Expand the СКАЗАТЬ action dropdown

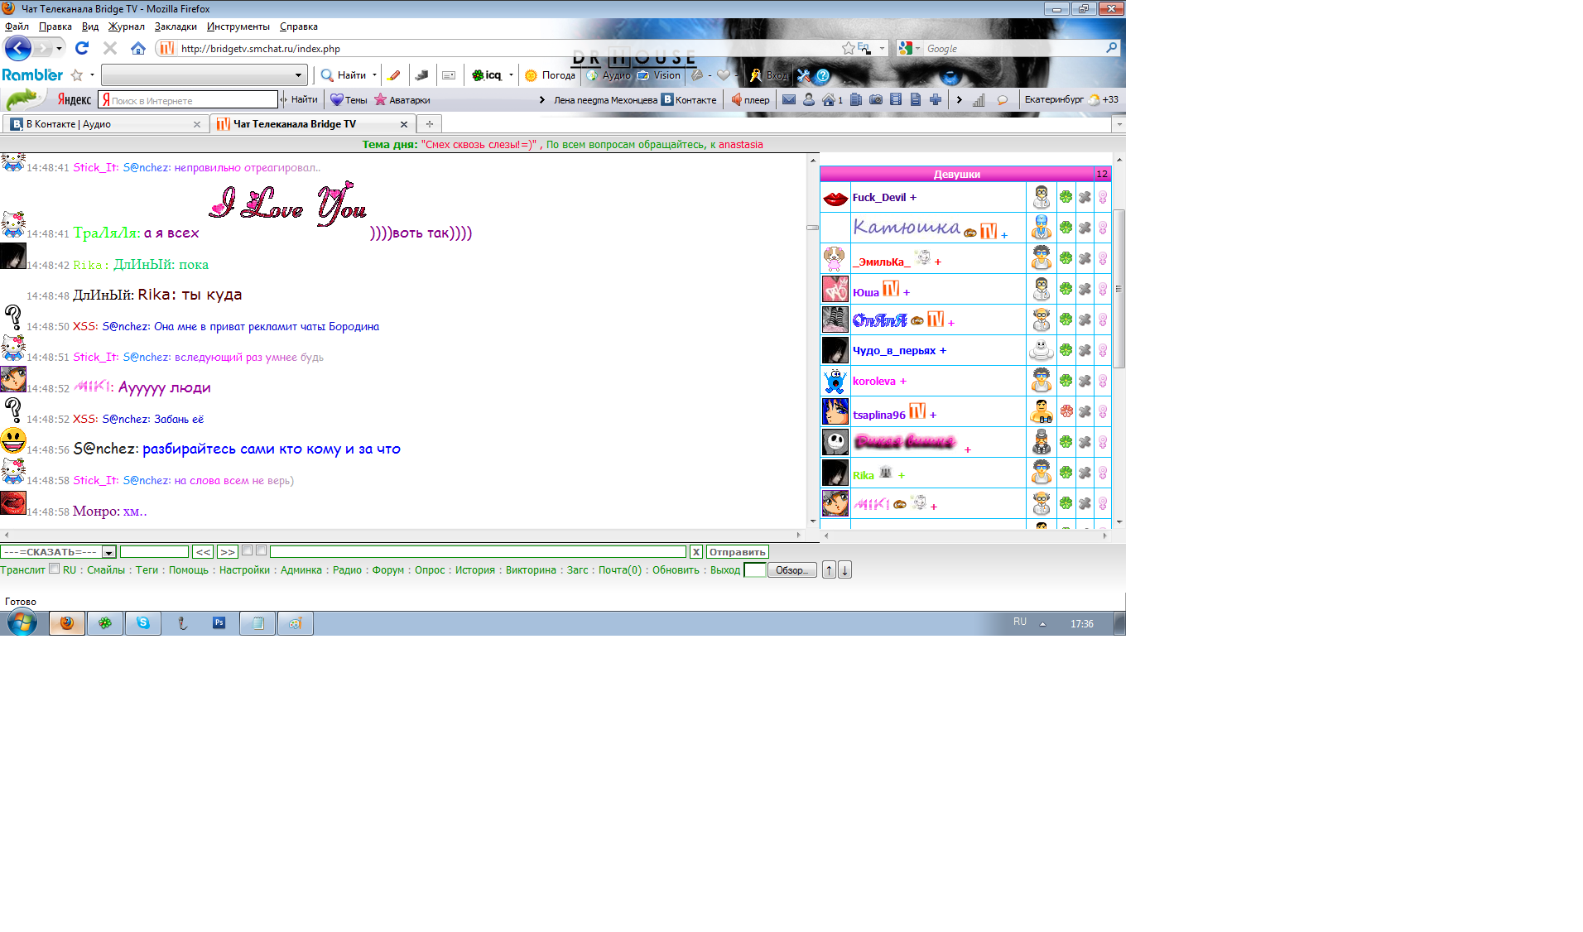[108, 552]
